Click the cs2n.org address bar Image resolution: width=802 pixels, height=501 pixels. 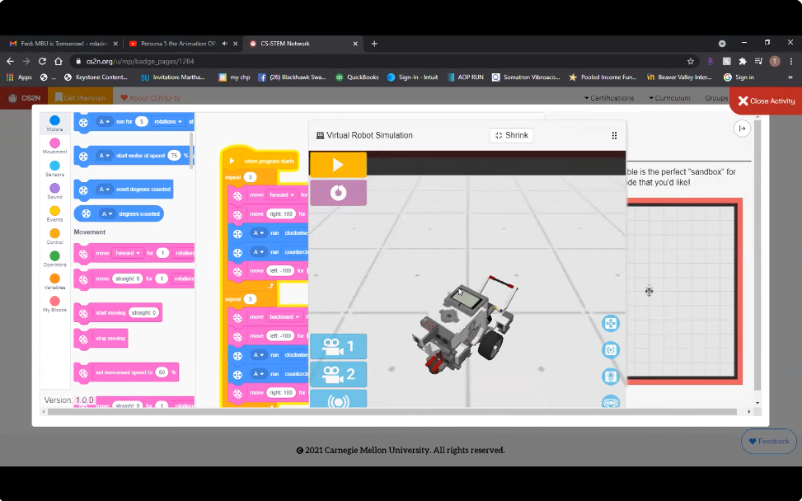(x=378, y=61)
